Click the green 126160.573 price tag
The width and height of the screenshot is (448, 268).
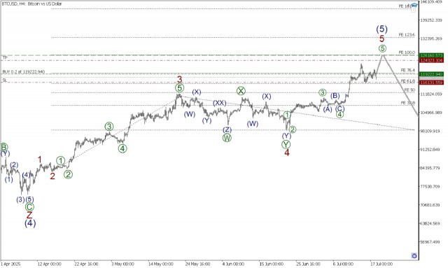[431, 55]
